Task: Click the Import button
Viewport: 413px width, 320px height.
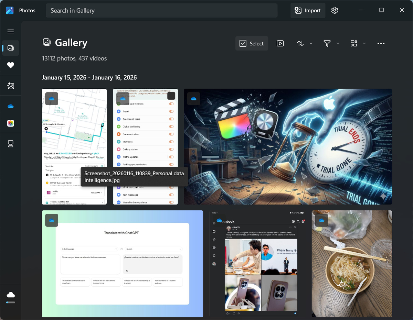Action: tap(308, 10)
